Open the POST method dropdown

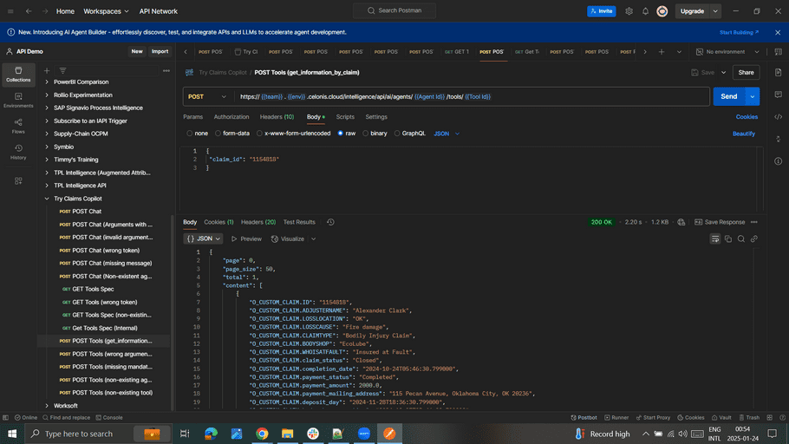208,96
